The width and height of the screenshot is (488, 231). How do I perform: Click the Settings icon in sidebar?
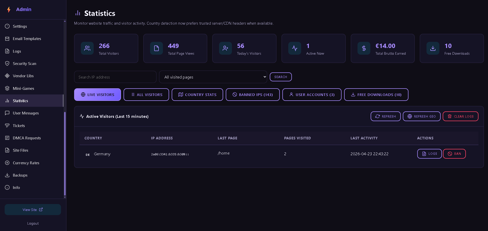pyautogui.click(x=7, y=26)
